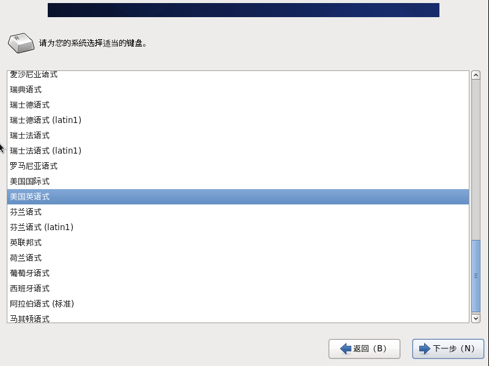Select 葡萄牙语式 keyboard layout
Screen dimensions: 489x366
[238, 273]
